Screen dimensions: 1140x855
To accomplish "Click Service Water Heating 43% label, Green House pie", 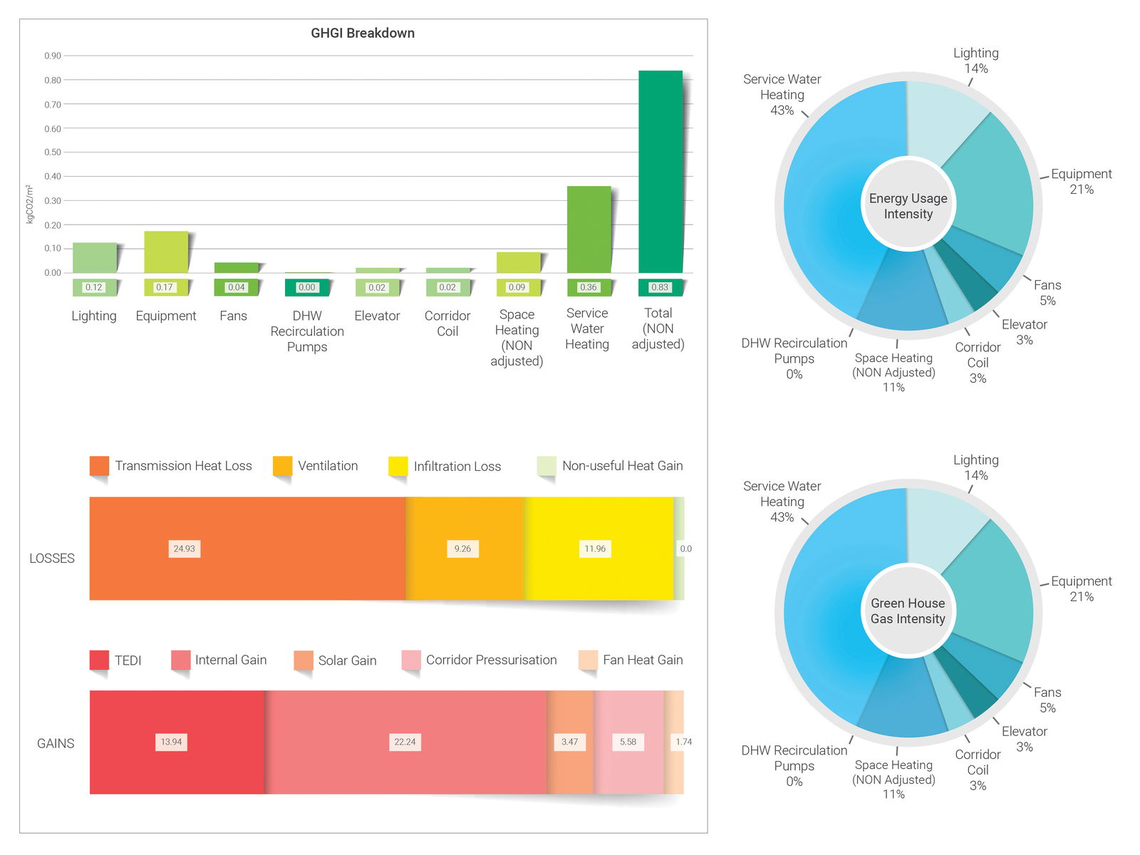I will coord(782,502).
